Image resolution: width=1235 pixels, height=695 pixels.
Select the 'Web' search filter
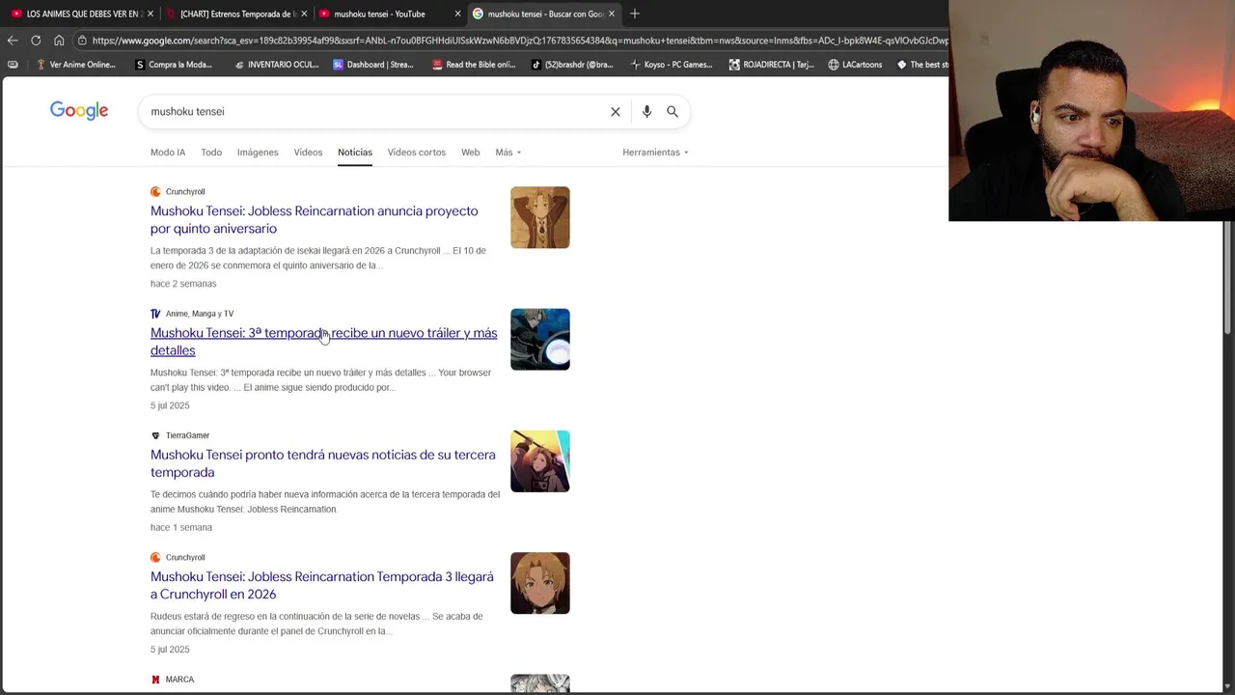point(471,153)
